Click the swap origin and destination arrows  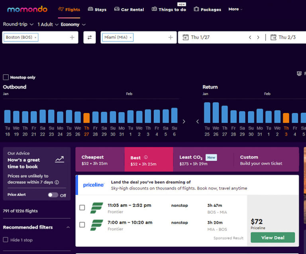pos(89,37)
